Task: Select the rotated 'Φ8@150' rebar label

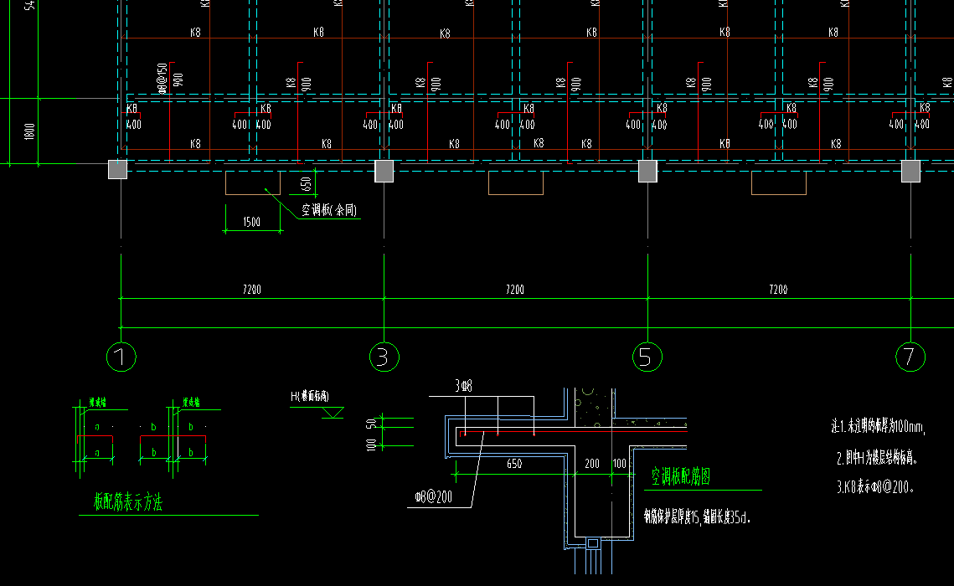Action: click(162, 79)
